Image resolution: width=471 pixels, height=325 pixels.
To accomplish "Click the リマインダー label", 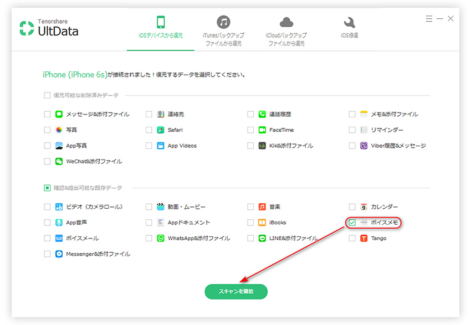I will point(387,130).
